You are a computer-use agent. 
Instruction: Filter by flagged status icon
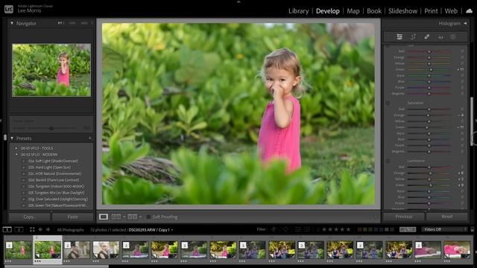click(274, 229)
